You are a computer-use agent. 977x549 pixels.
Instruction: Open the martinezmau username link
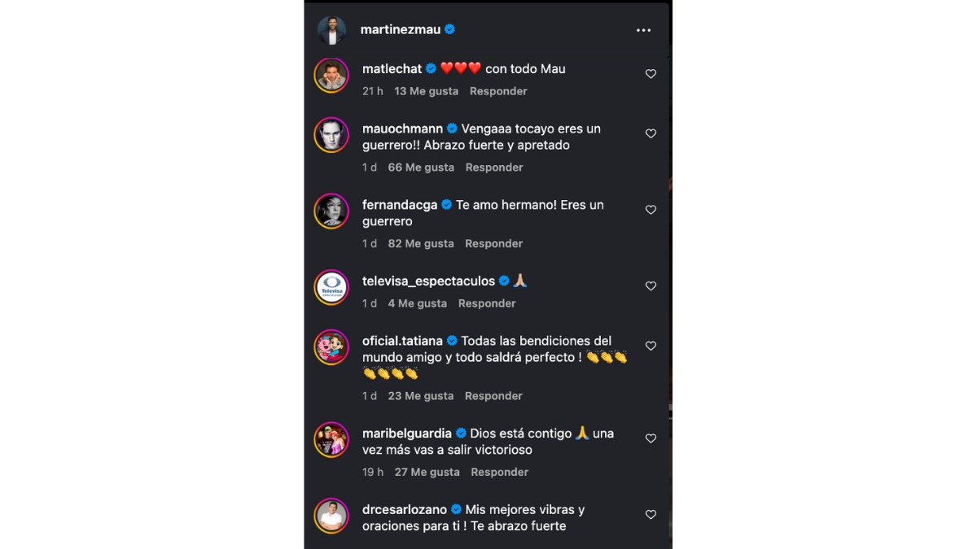point(401,29)
